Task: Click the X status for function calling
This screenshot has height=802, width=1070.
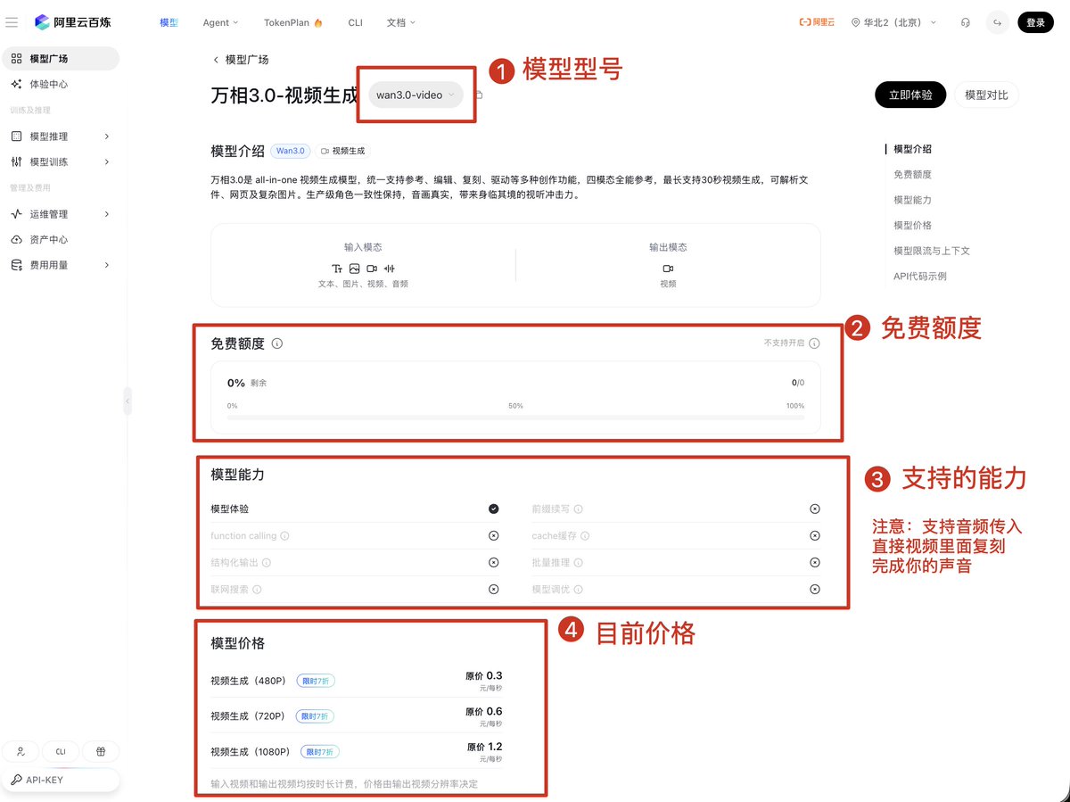Action: click(493, 536)
